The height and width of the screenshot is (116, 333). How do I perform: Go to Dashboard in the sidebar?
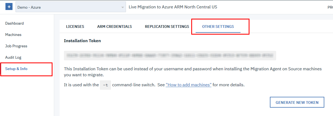(x=14, y=23)
